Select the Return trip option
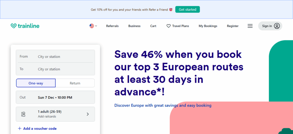Viewport: 293px width, 134px height. (x=75, y=83)
